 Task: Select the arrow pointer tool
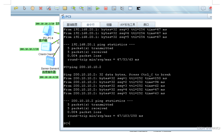pyautogui.click(x=24, y=8)
